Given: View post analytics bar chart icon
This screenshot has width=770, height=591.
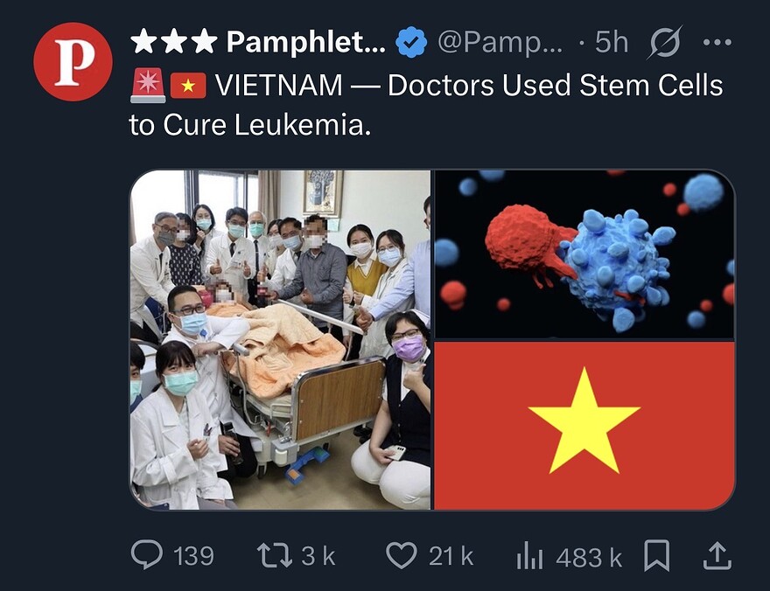Looking at the screenshot, I should click(529, 555).
